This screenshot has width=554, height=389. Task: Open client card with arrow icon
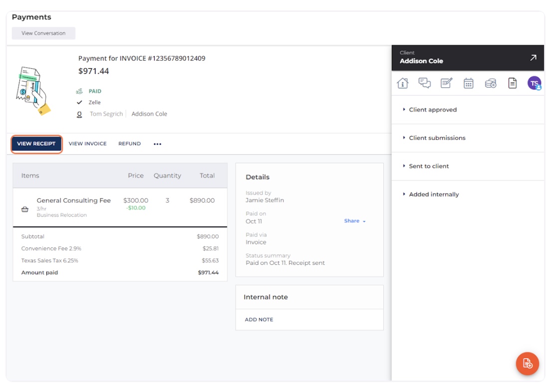tap(533, 57)
